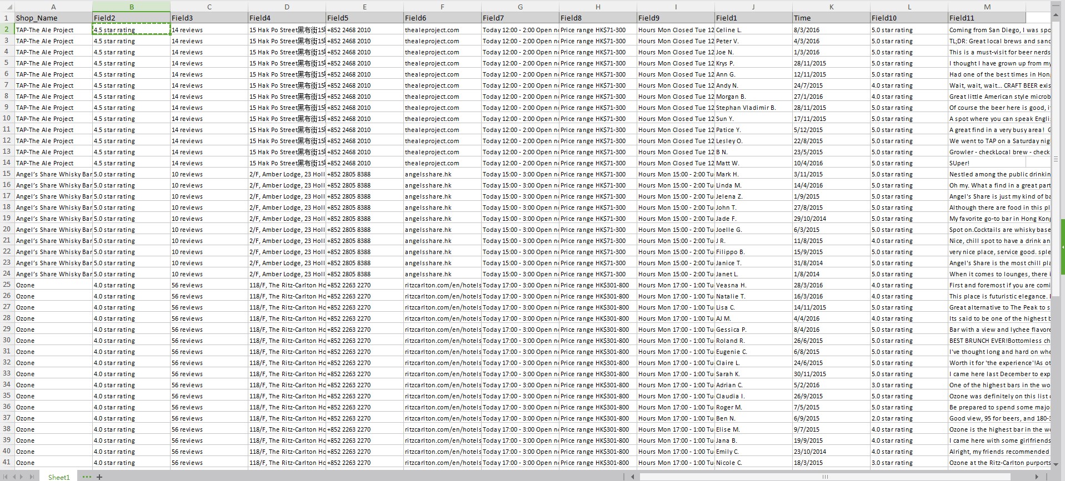This screenshot has width=1065, height=481.
Task: Select the review cell reading SUper!
Action: click(987, 163)
